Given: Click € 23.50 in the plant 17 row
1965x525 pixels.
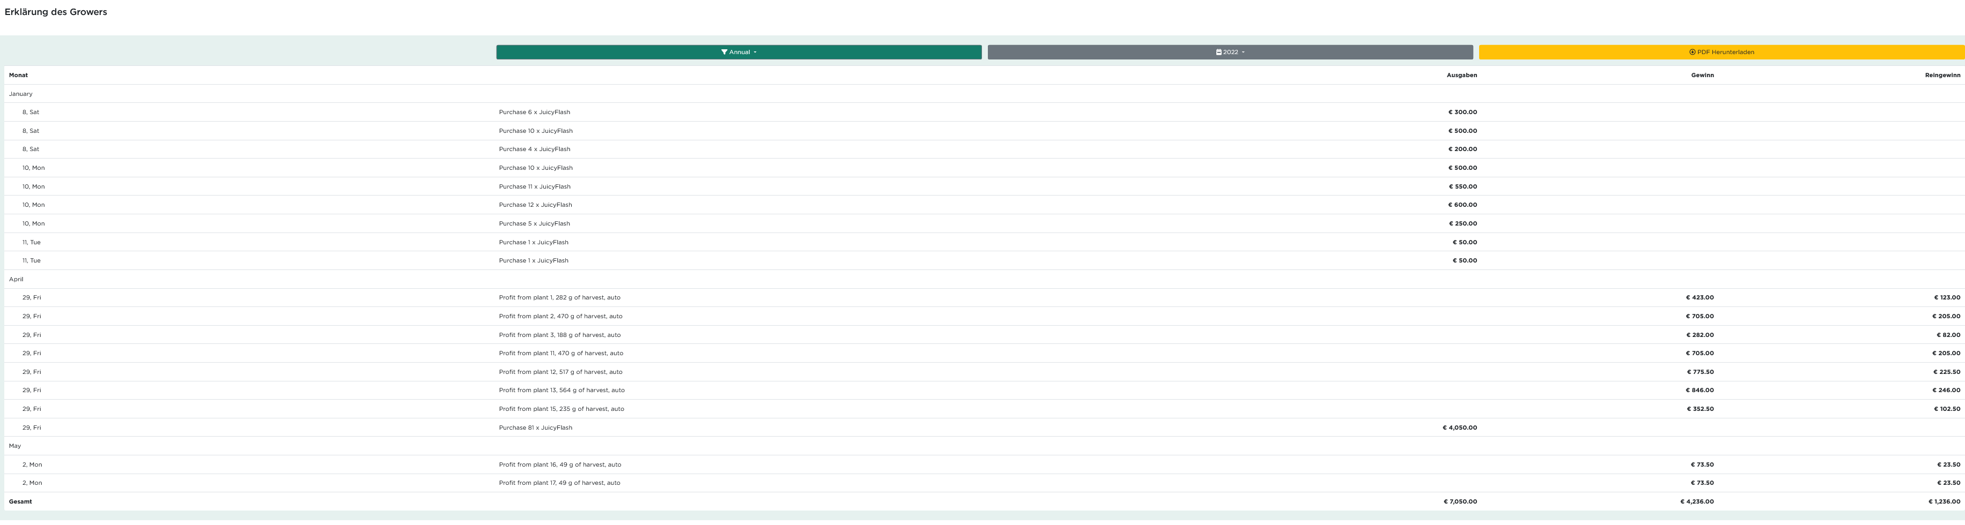Looking at the screenshot, I should pyautogui.click(x=1948, y=483).
